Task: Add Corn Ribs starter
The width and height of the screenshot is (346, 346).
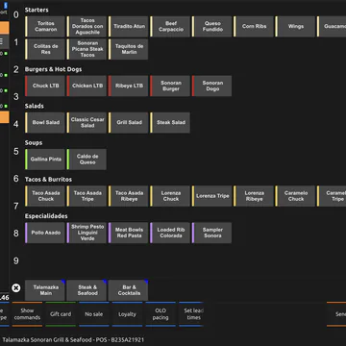Action: [254, 26]
